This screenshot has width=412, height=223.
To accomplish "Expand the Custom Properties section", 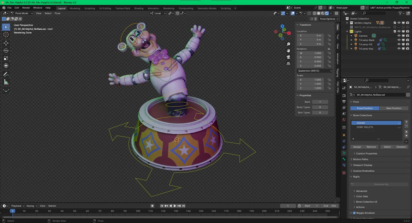I will 366,153.
